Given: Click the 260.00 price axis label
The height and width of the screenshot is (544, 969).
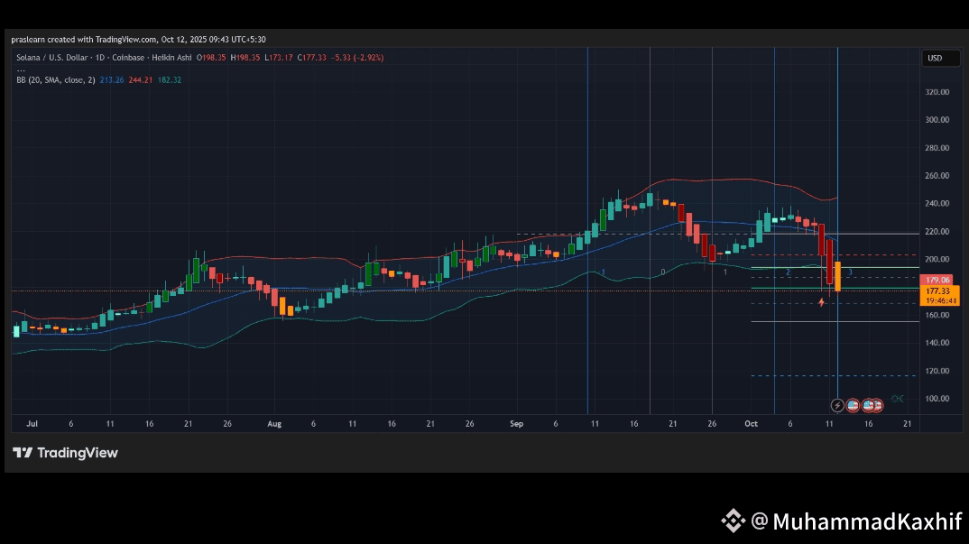Looking at the screenshot, I should pyautogui.click(x=937, y=176).
